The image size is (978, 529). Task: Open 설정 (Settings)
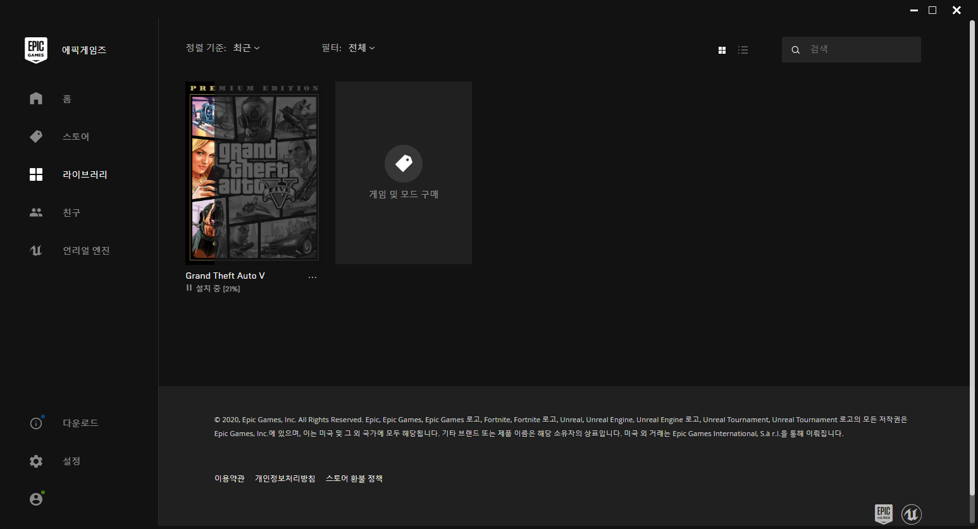pos(71,461)
